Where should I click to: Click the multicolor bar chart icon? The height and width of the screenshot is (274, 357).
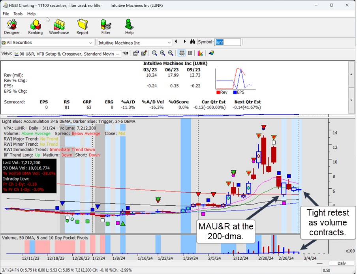tap(200, 53)
